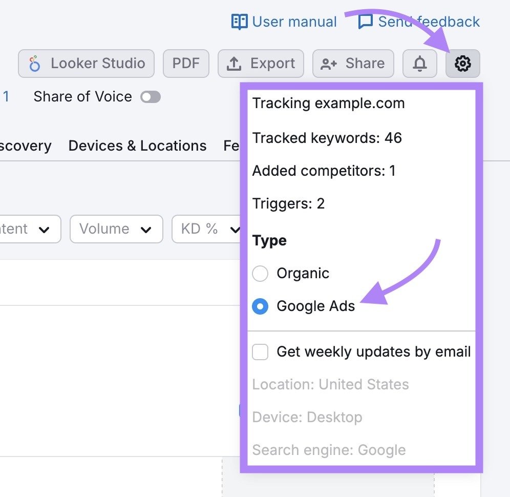
Task: Select the Google Ads type radio button
Action: pyautogui.click(x=261, y=306)
